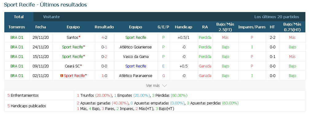Open the 0-2 result versus Vasco da Gama
Image resolution: width=310 pixels, height=114 pixels.
(104, 56)
